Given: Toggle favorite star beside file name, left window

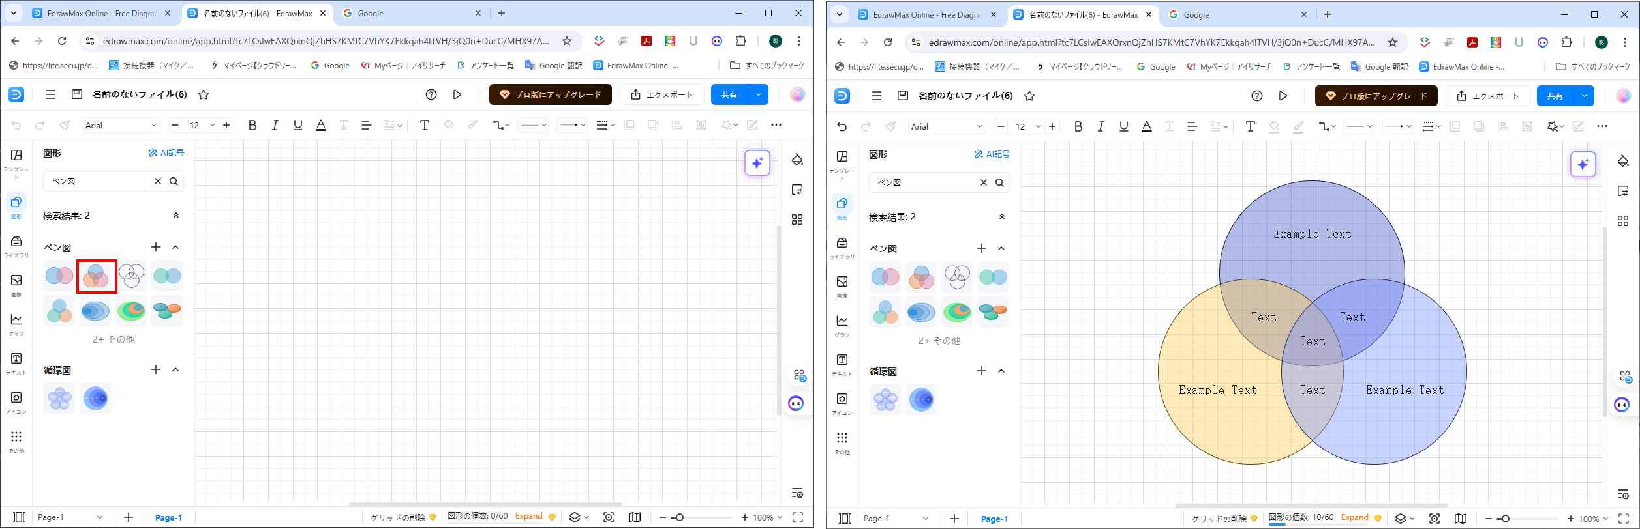Looking at the screenshot, I should pos(204,94).
